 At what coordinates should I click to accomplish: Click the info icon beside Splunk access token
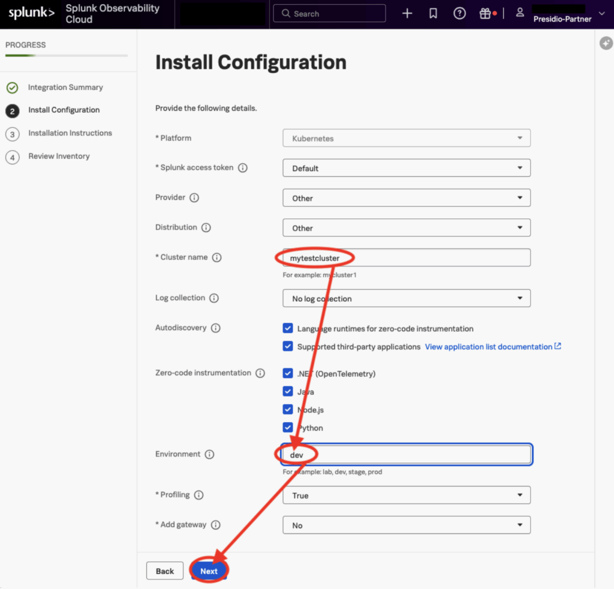click(x=242, y=167)
